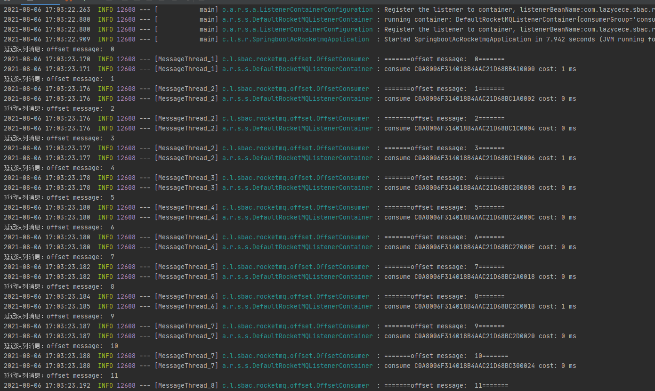Select the '延迟队列消息: offset message: 11' line
Image resolution: width=655 pixels, height=391 pixels.
coord(61,375)
